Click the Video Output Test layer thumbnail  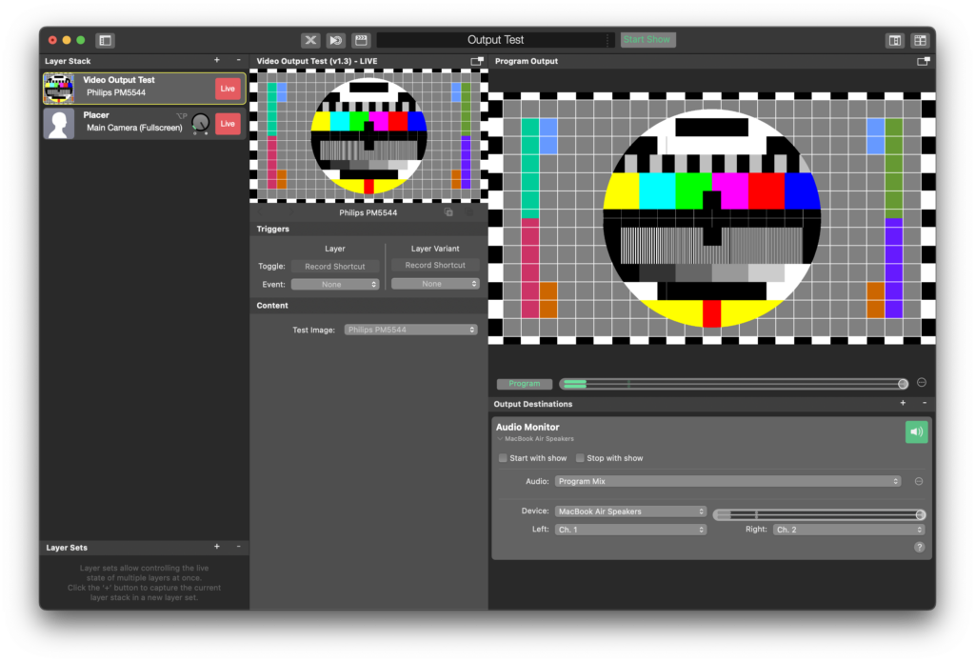(59, 89)
